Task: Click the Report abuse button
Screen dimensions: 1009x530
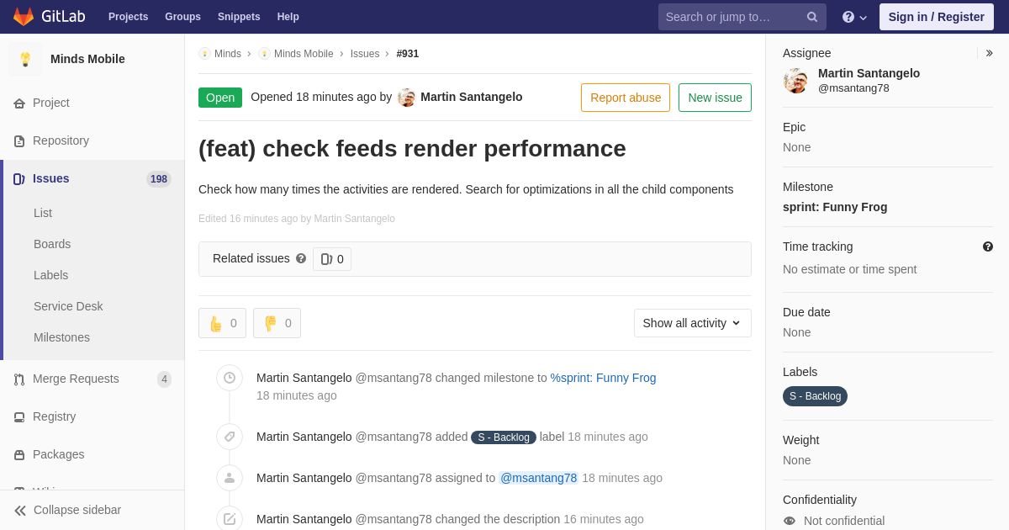Action: point(626,98)
